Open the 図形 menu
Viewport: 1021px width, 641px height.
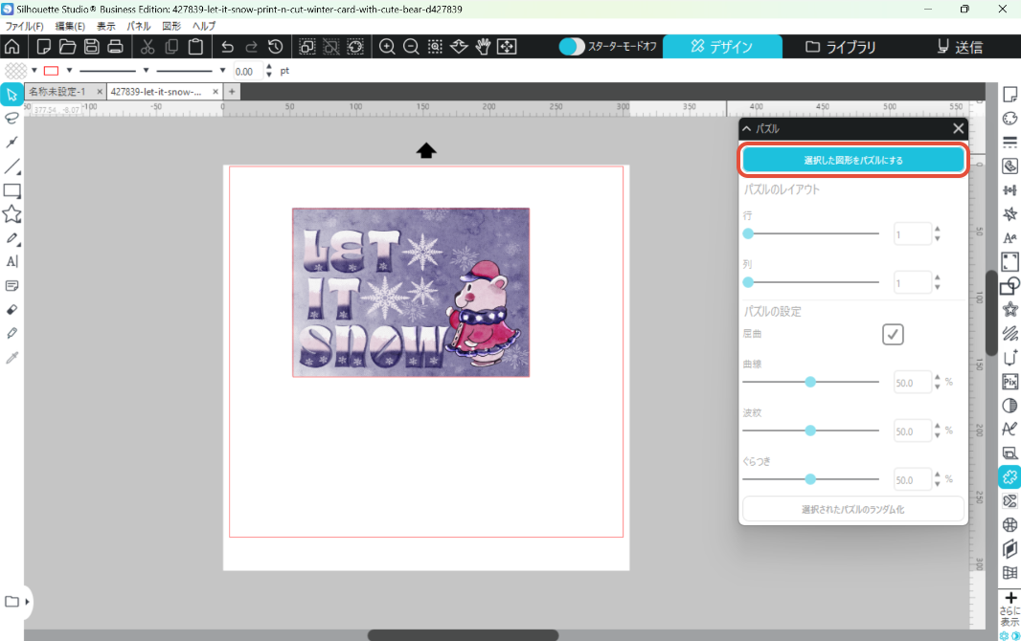pyautogui.click(x=171, y=26)
